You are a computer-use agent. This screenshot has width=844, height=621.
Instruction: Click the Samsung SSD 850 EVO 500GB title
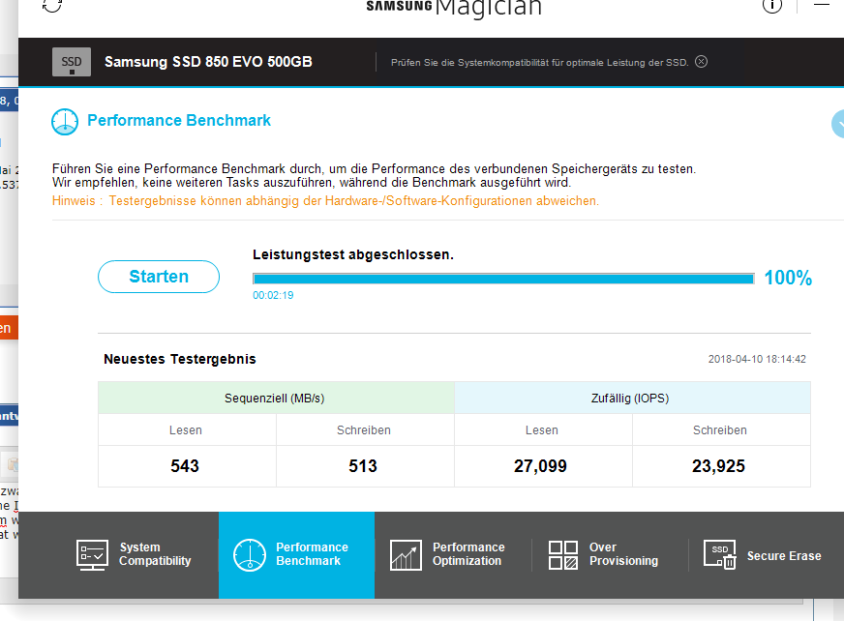[208, 62]
